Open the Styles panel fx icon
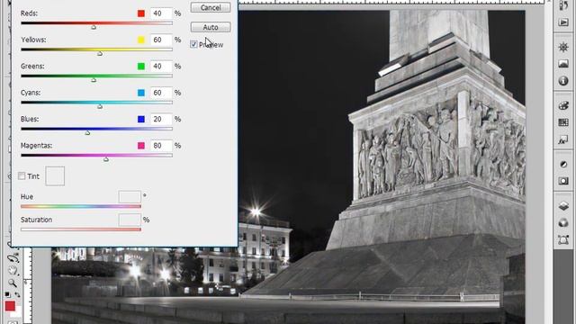 click(563, 139)
